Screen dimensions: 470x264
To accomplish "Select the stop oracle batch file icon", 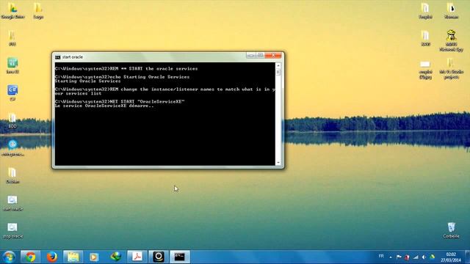I will click(x=12, y=230).
